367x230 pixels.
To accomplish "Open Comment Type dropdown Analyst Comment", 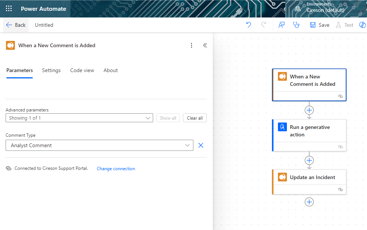I will tap(99, 145).
